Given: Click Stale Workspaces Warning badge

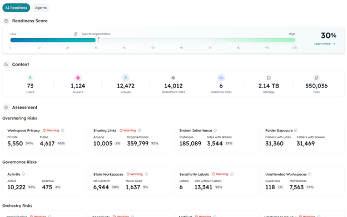Looking at the screenshot, I should tap(135, 174).
